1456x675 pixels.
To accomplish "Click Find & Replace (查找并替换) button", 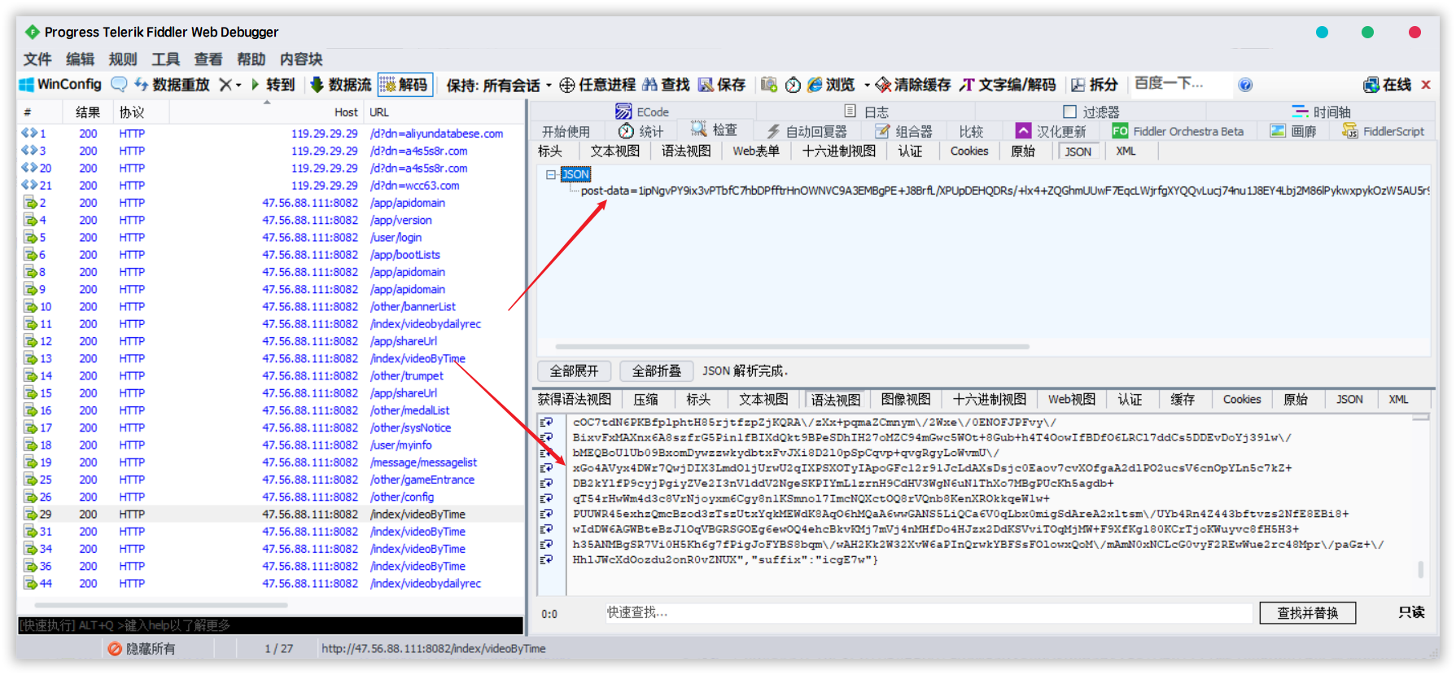I will (x=1307, y=613).
